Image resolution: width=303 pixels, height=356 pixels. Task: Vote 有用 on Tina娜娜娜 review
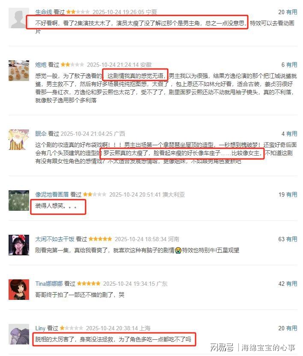[291, 284]
